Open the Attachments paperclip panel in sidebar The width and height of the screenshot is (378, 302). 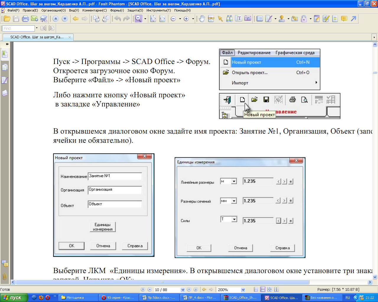pos(5,277)
